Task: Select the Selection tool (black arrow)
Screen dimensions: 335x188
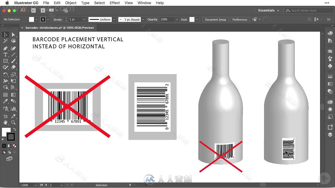Action: pos(5,35)
